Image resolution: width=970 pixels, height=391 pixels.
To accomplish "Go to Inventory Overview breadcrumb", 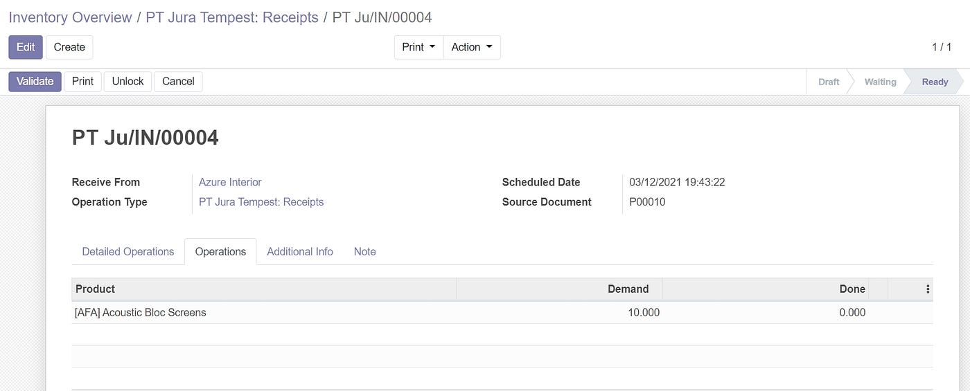I will (x=70, y=17).
